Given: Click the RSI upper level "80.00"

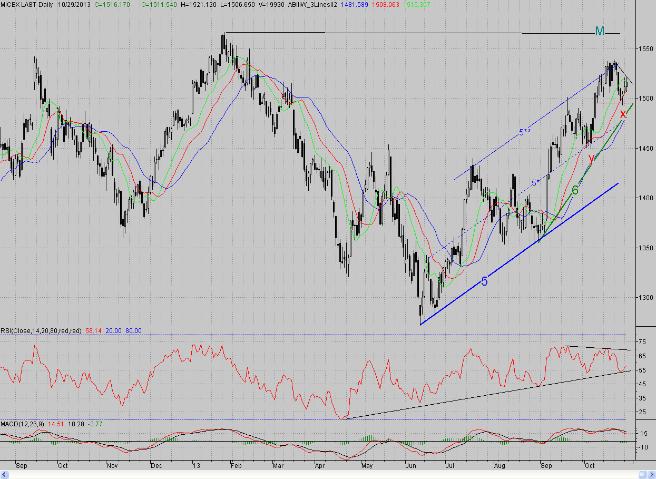Looking at the screenshot, I should click(x=134, y=331).
